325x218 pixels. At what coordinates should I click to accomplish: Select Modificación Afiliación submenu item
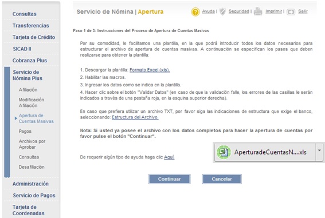click(32, 102)
